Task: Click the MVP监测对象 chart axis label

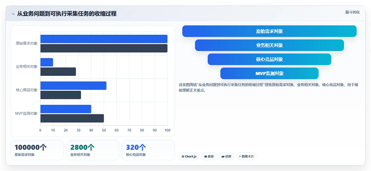Action: 26,113
